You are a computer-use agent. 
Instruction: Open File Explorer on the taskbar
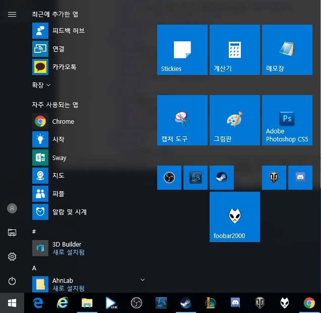[87, 303]
